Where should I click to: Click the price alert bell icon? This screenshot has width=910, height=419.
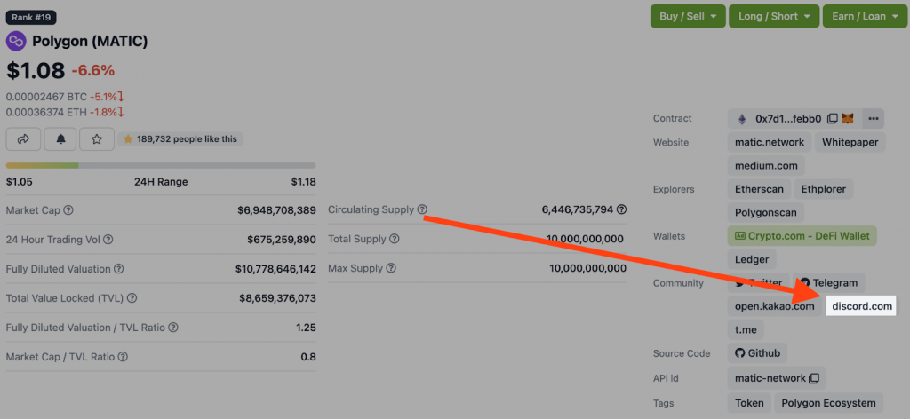tap(60, 139)
